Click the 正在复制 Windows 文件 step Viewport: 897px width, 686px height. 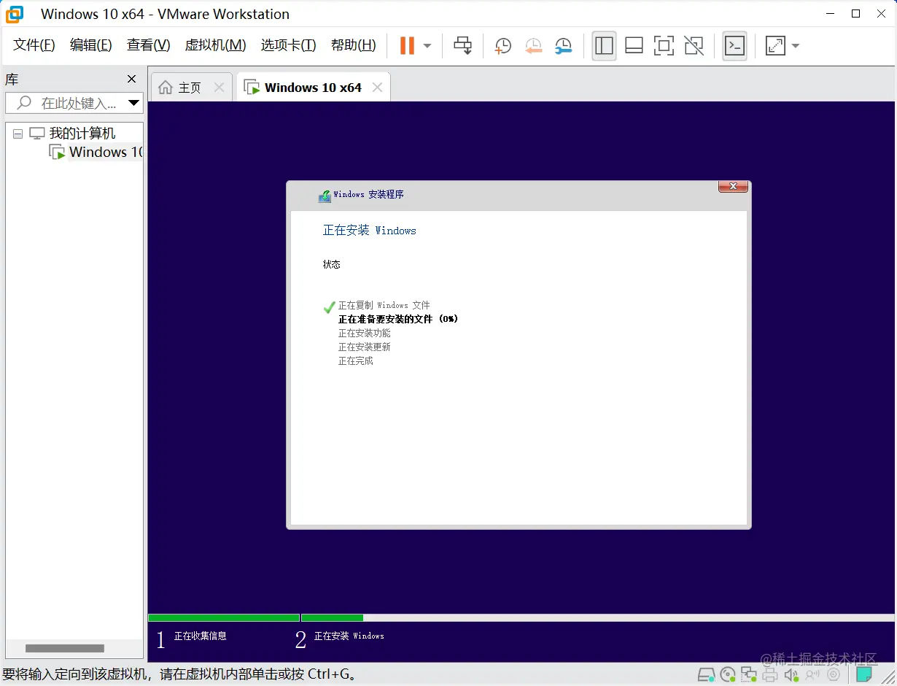tap(384, 305)
